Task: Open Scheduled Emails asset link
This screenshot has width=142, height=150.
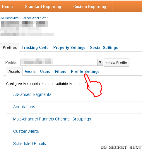Action: click(30, 144)
